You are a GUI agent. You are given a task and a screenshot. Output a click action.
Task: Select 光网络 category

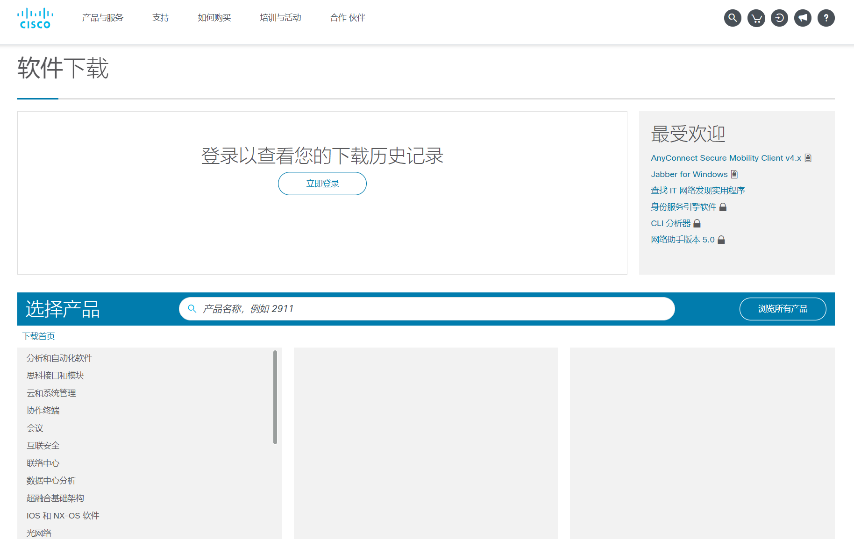click(39, 533)
